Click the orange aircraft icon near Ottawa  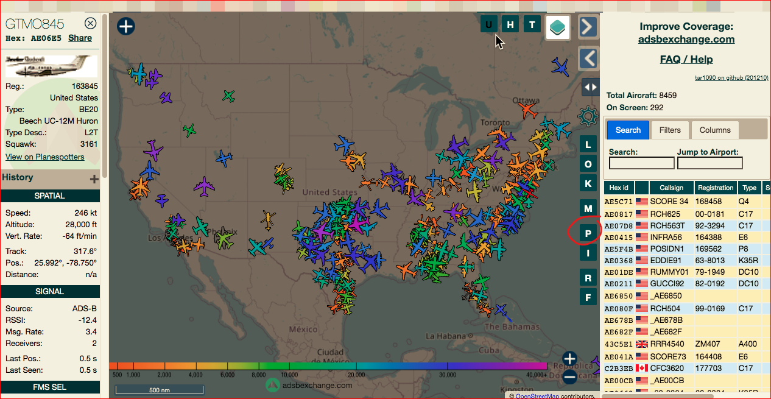[527, 110]
